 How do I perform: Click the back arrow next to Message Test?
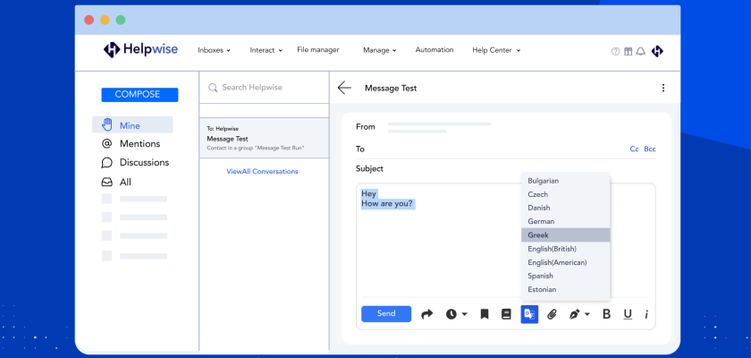tap(344, 88)
